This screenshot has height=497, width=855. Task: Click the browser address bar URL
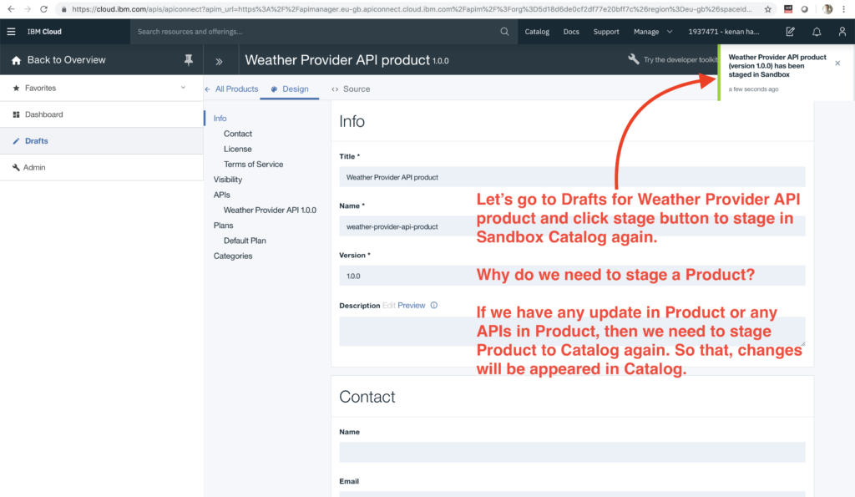(x=412, y=9)
